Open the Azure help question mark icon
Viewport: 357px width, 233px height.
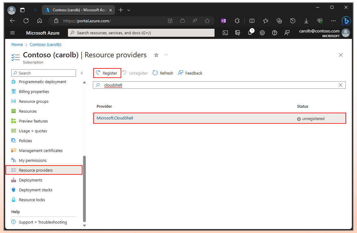[274, 33]
